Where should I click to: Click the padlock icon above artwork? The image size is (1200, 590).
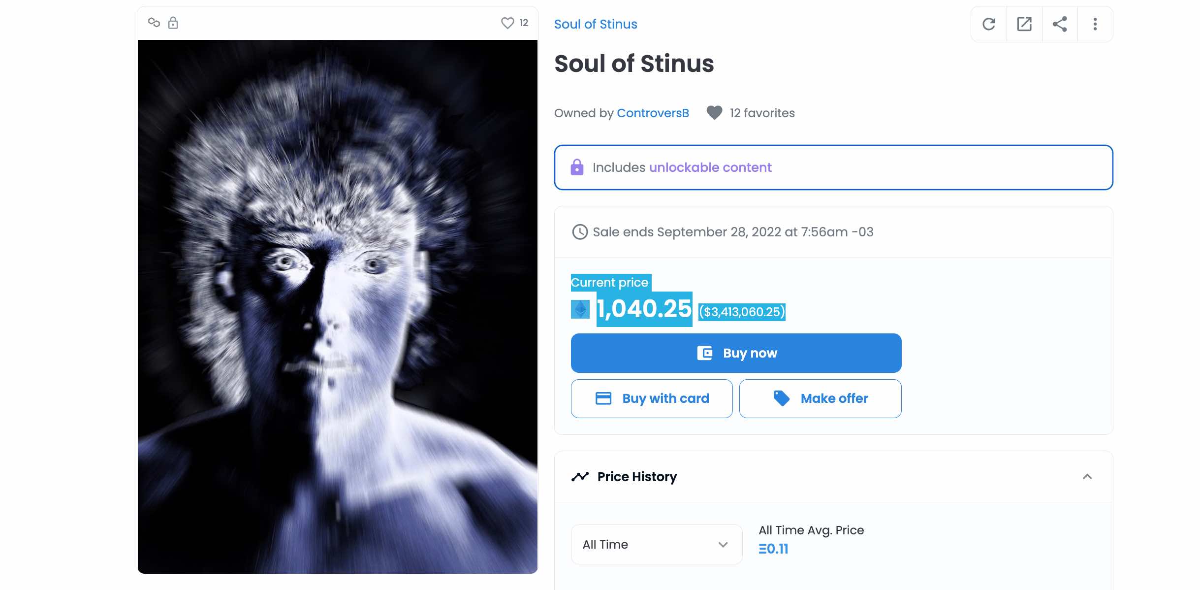click(x=173, y=23)
